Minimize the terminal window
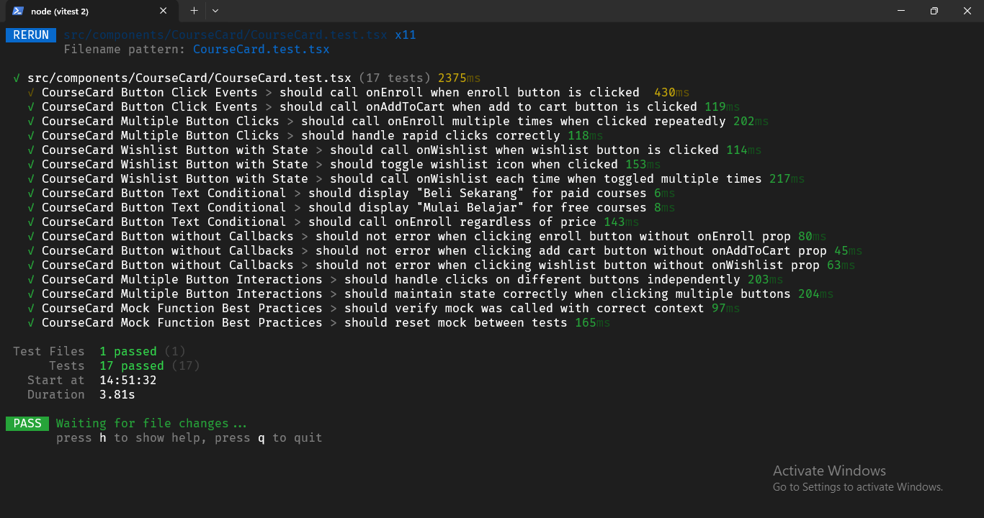This screenshot has width=984, height=518. [900, 11]
